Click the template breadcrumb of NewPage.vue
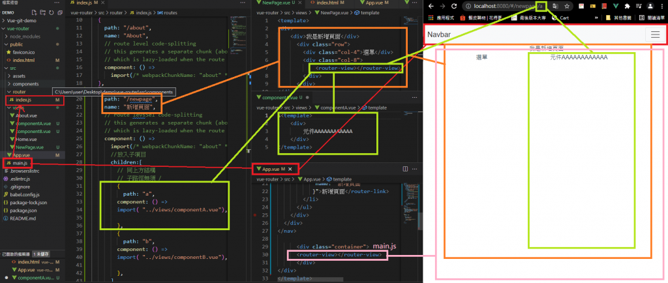 point(367,12)
